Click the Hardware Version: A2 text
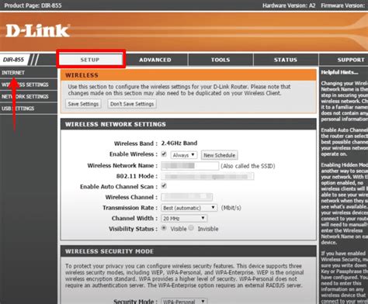The image size is (368, 304). point(289,5)
